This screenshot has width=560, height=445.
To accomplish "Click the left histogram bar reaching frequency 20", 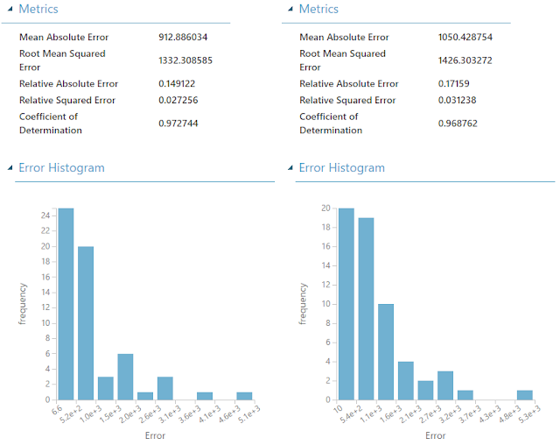I will (x=86, y=323).
